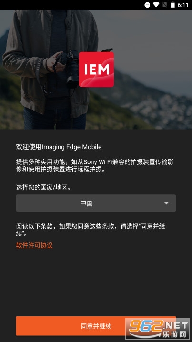Tap the 962.NET watermark logo

[x=158, y=329]
